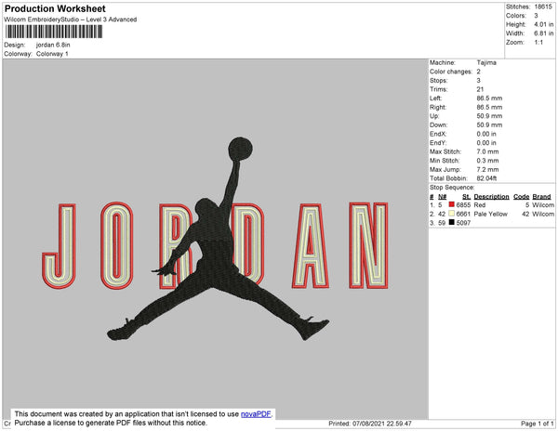This screenshot has width=558, height=431.
Task: Click the 'Page 1 of 1' footer text
Action: click(538, 424)
